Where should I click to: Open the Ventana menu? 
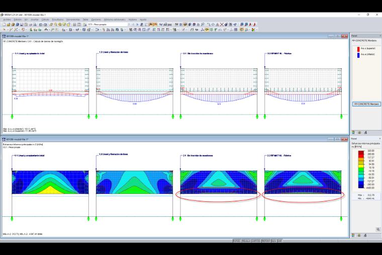pyautogui.click(x=133, y=20)
